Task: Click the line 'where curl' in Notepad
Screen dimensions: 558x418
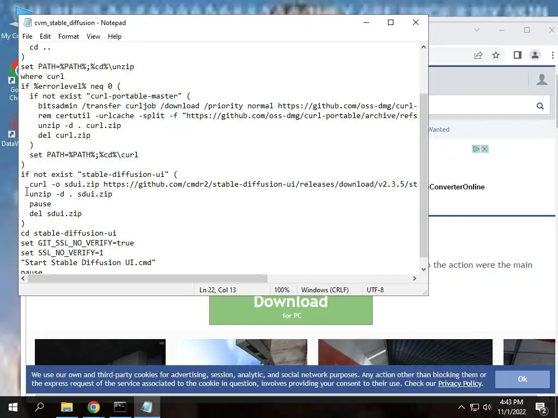Action: [43, 76]
